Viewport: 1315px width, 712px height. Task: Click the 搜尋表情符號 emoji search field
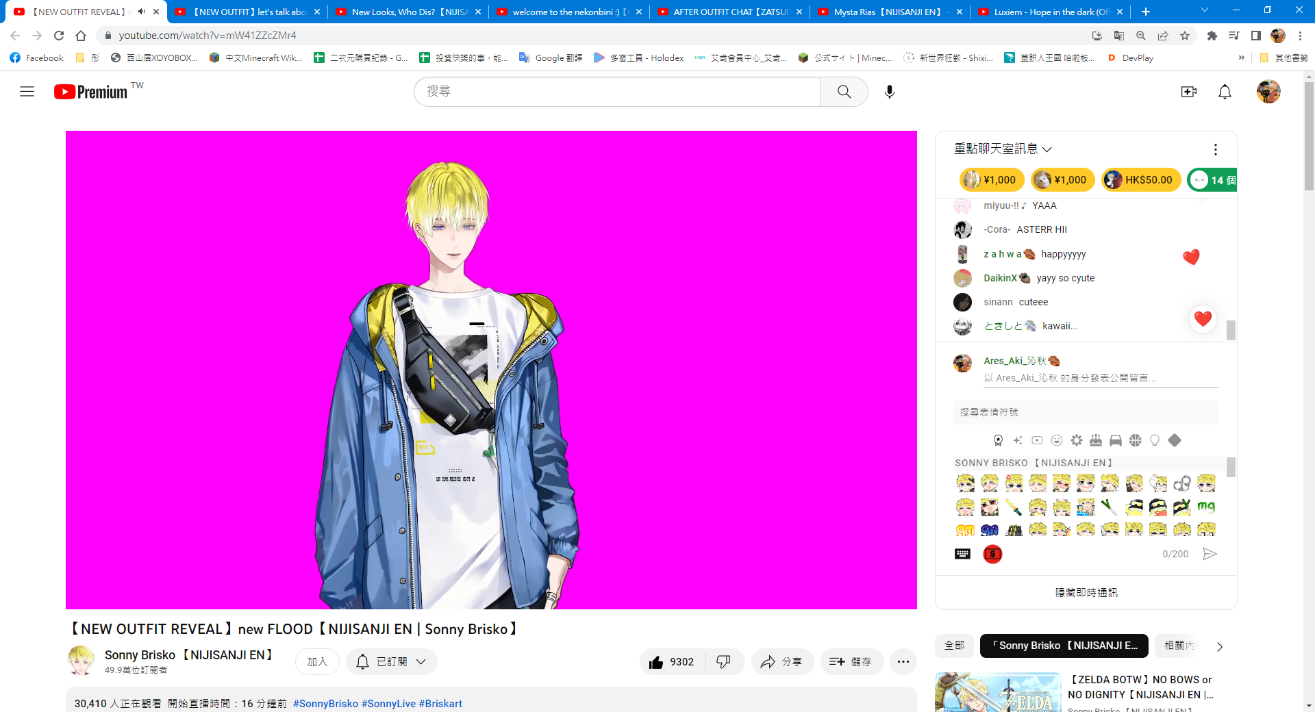point(1086,412)
